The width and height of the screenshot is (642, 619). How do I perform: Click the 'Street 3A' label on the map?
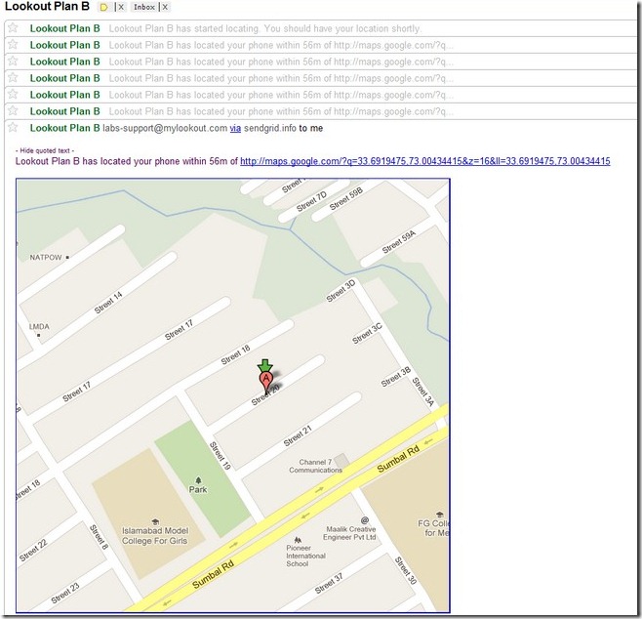(x=422, y=392)
